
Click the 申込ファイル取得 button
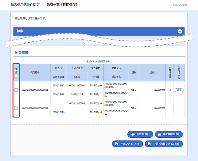[x=127, y=144]
